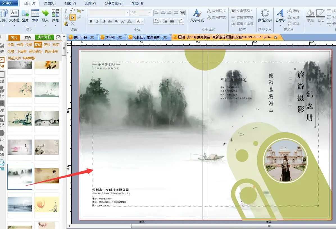Open the font size dropdown
The width and height of the screenshot is (336, 229).
150,13
